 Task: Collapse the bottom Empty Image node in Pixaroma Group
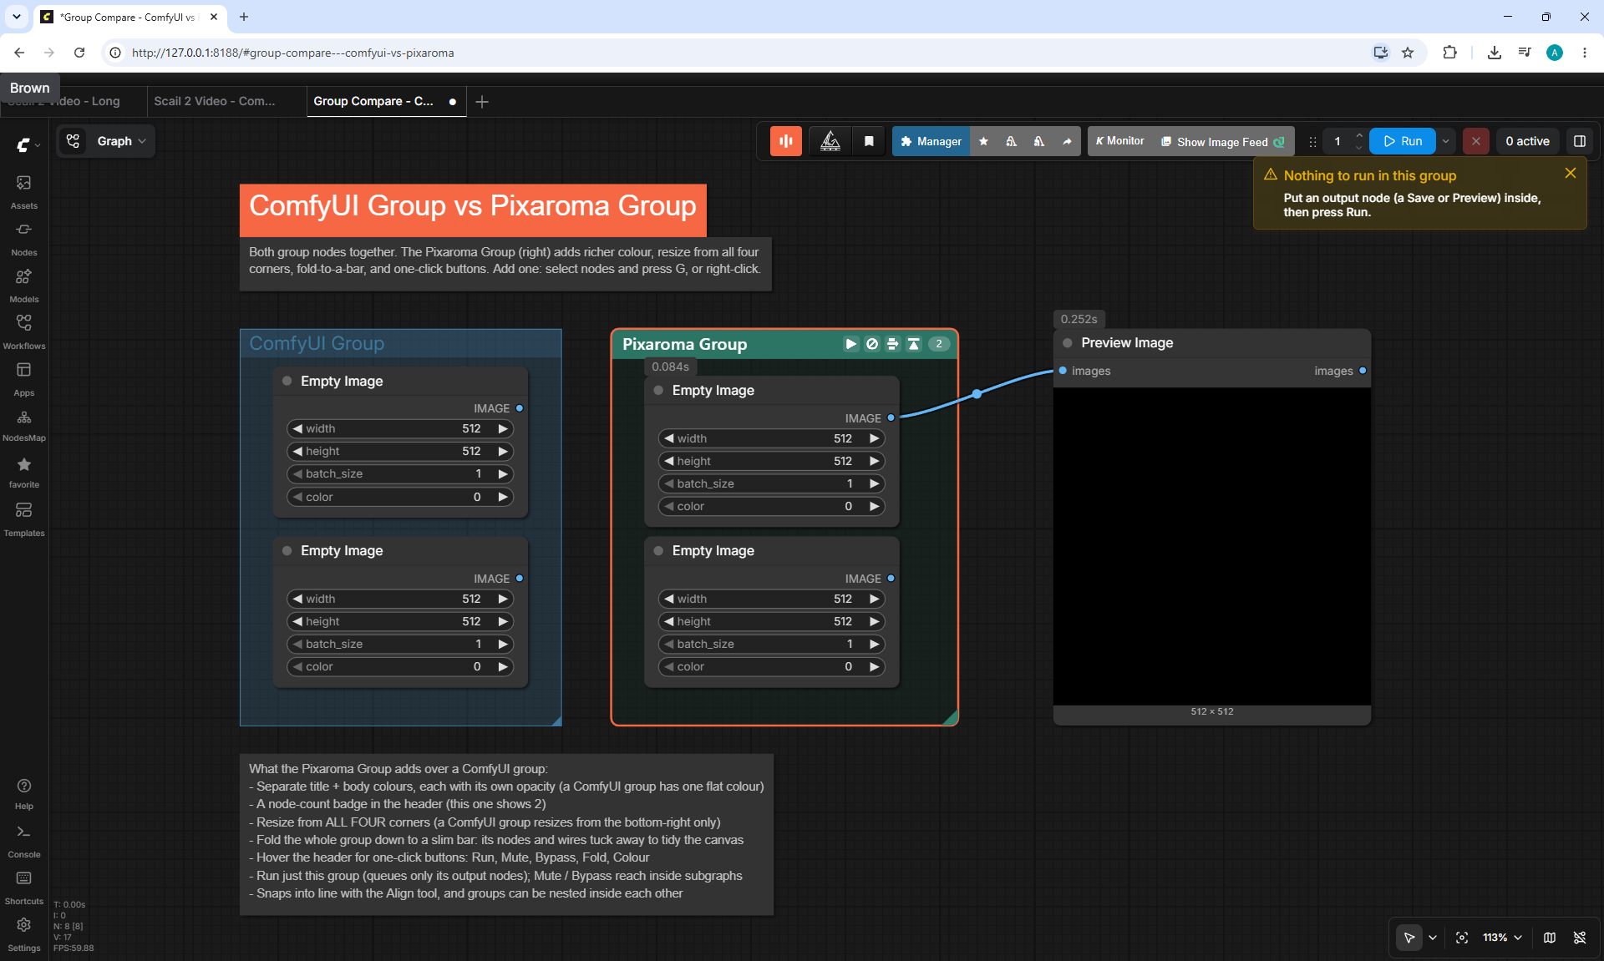658,551
